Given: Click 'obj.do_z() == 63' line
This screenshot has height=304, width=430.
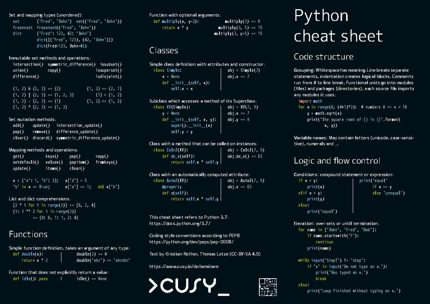Looking at the screenshot, I should [x=245, y=156].
